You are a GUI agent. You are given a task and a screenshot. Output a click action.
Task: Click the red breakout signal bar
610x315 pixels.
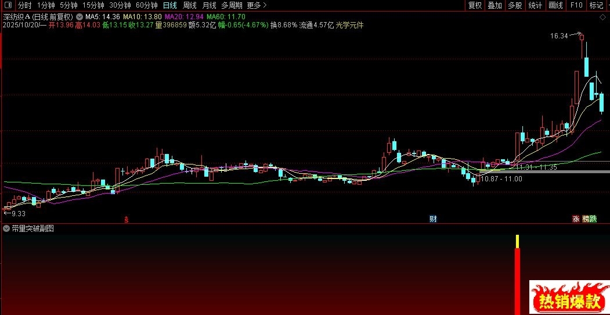point(517,275)
